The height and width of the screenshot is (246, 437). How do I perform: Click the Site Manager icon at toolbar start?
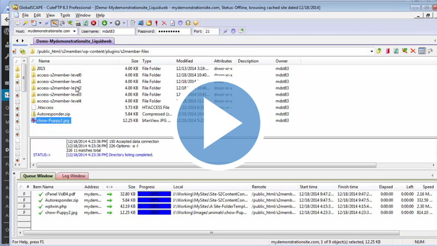point(17,24)
